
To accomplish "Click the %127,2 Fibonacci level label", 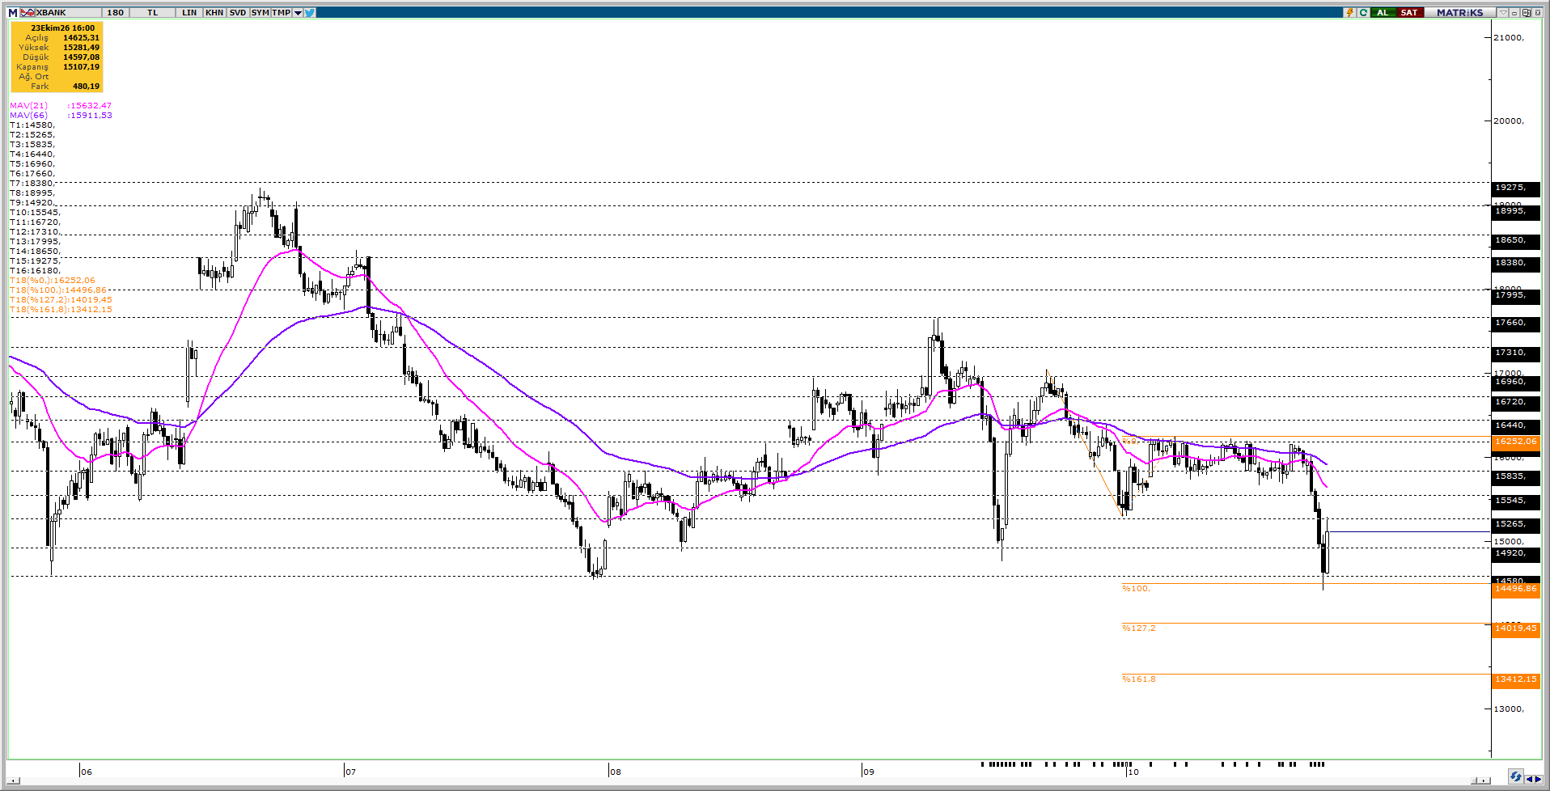I will pyautogui.click(x=1138, y=628).
